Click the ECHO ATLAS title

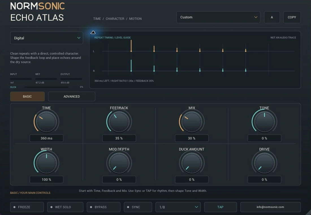[x=37, y=18]
